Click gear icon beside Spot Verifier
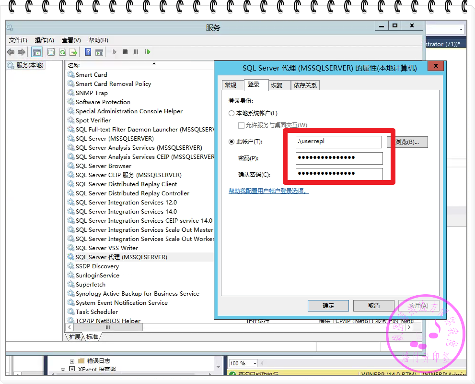 tap(71, 120)
